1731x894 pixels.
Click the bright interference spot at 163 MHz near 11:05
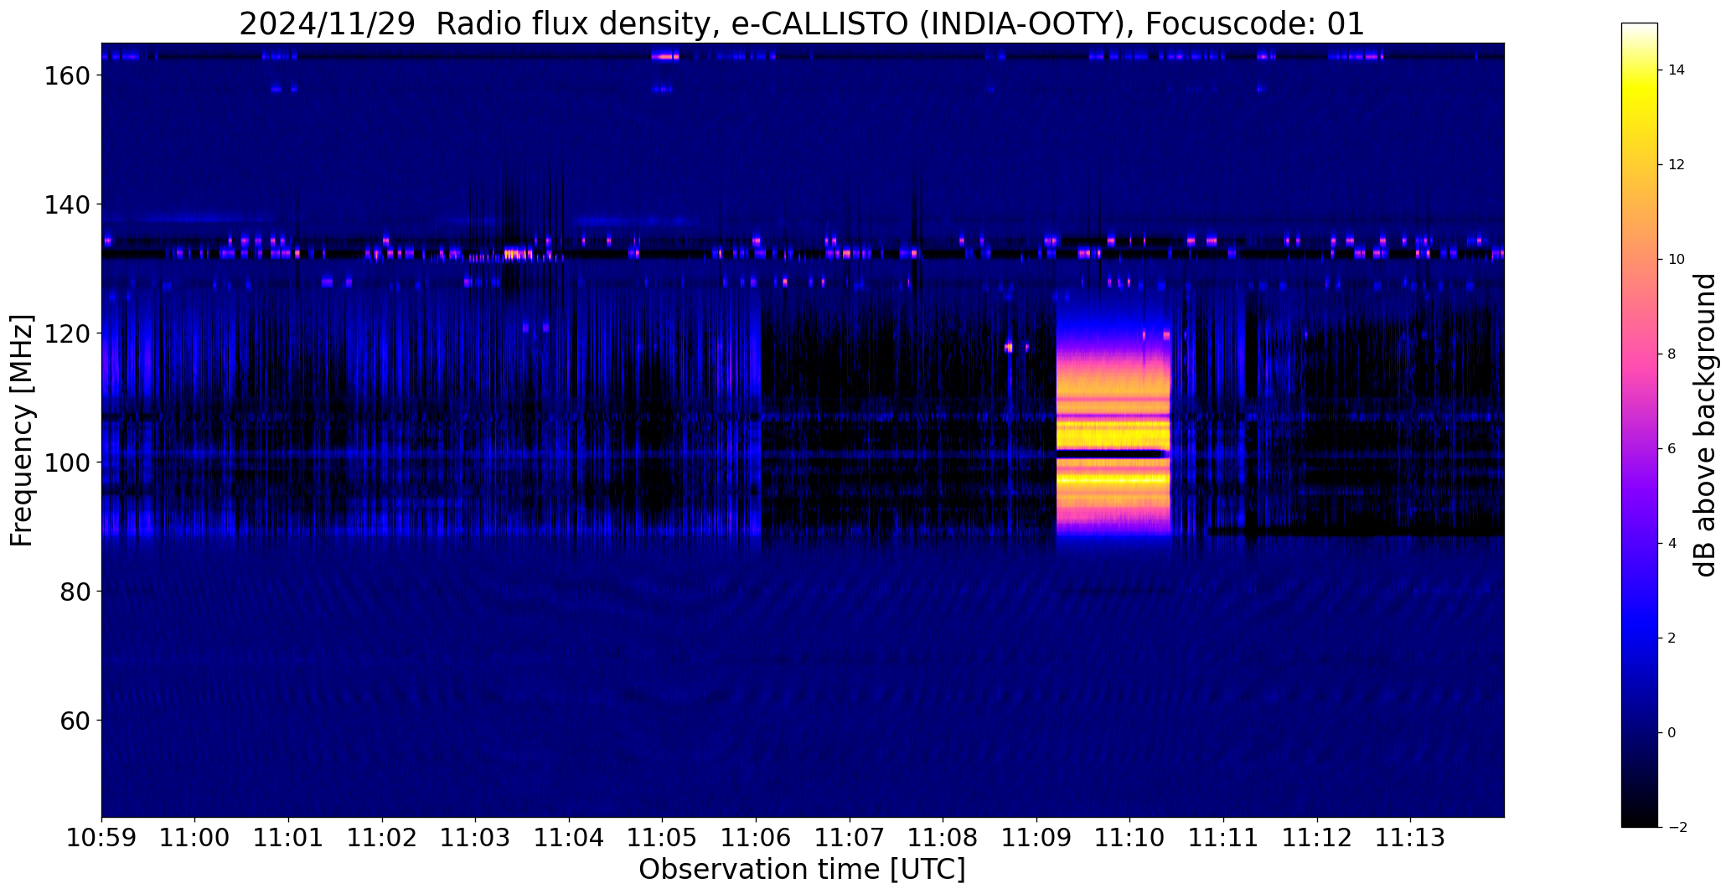click(666, 57)
